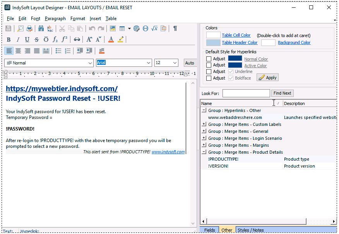Apply Subscript formatting
The width and height of the screenshot is (339, 234).
55,39
